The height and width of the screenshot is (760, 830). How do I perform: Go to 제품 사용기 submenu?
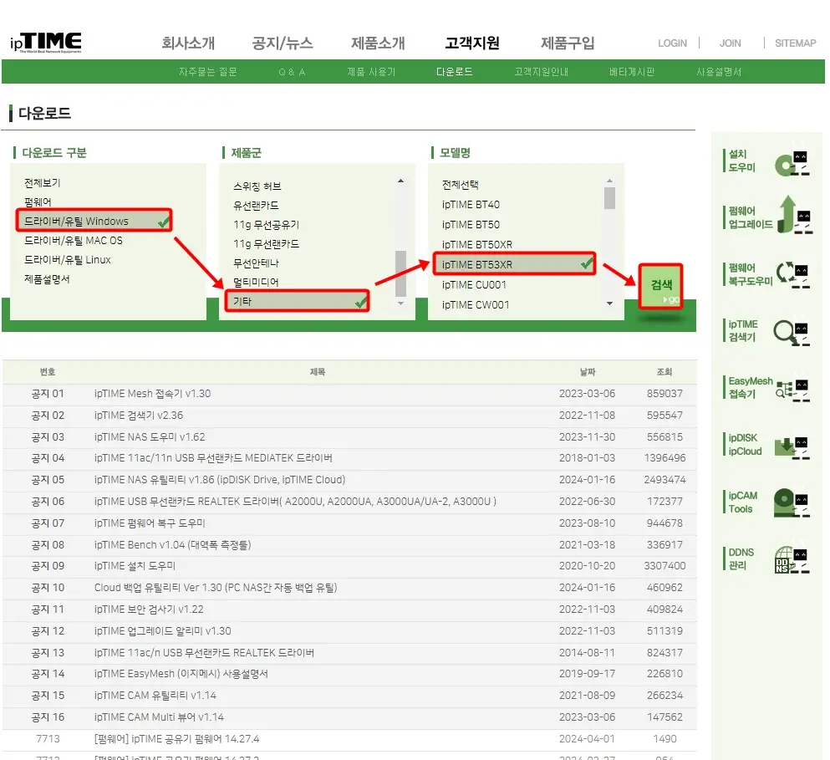[371, 72]
